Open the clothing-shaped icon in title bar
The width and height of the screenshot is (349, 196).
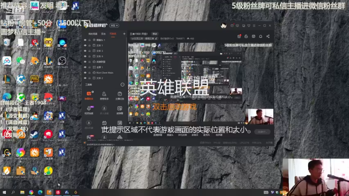[x=249, y=26]
